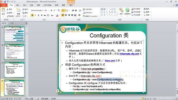Viewport: 178px width, 100px height.
Task: Click the spell check icon in status bar
Action: point(38,99)
